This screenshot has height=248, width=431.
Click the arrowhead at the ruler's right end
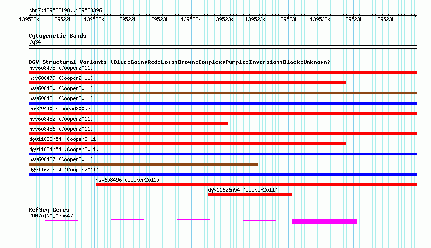coord(416,15)
